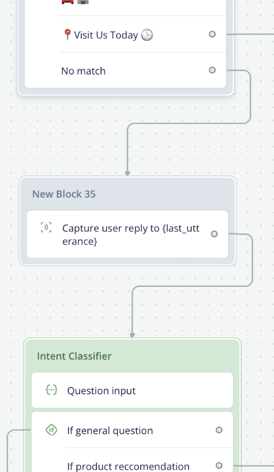Click the arrowhead entering Intent Classifier block
274x472 pixels.
[132, 335]
